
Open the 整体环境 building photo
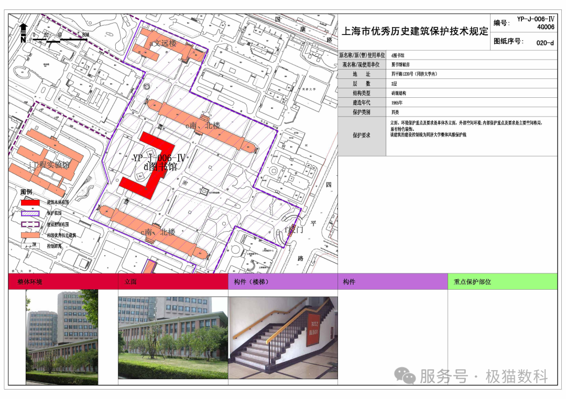click(x=62, y=337)
